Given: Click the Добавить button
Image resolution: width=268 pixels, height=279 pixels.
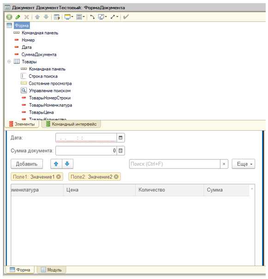Looking at the screenshot, I should (27, 164).
